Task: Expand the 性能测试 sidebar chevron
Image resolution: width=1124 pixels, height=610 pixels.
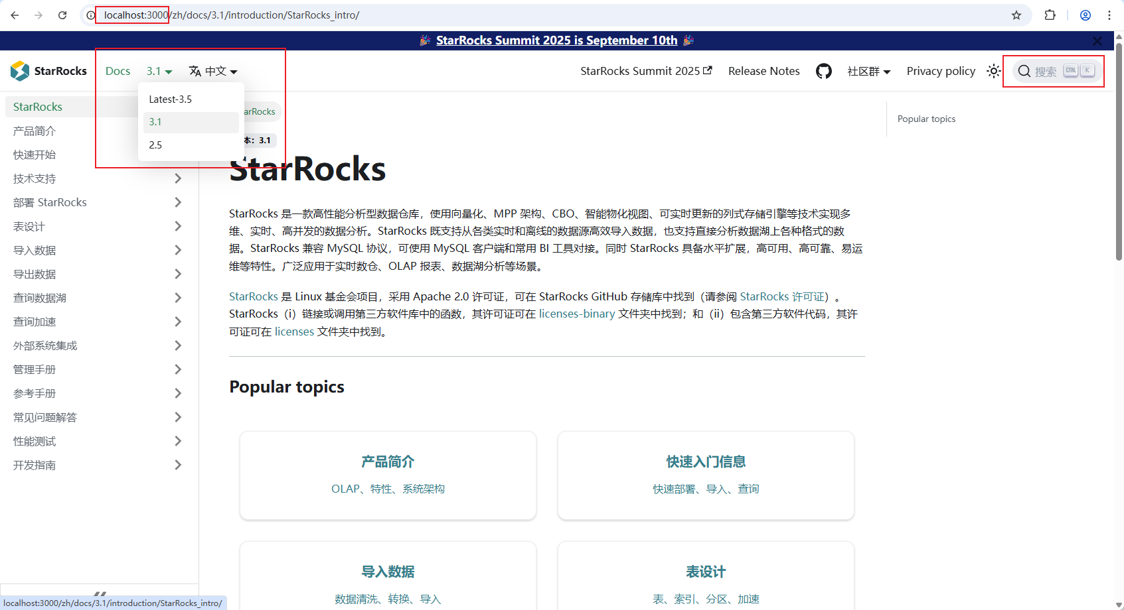Action: point(178,441)
